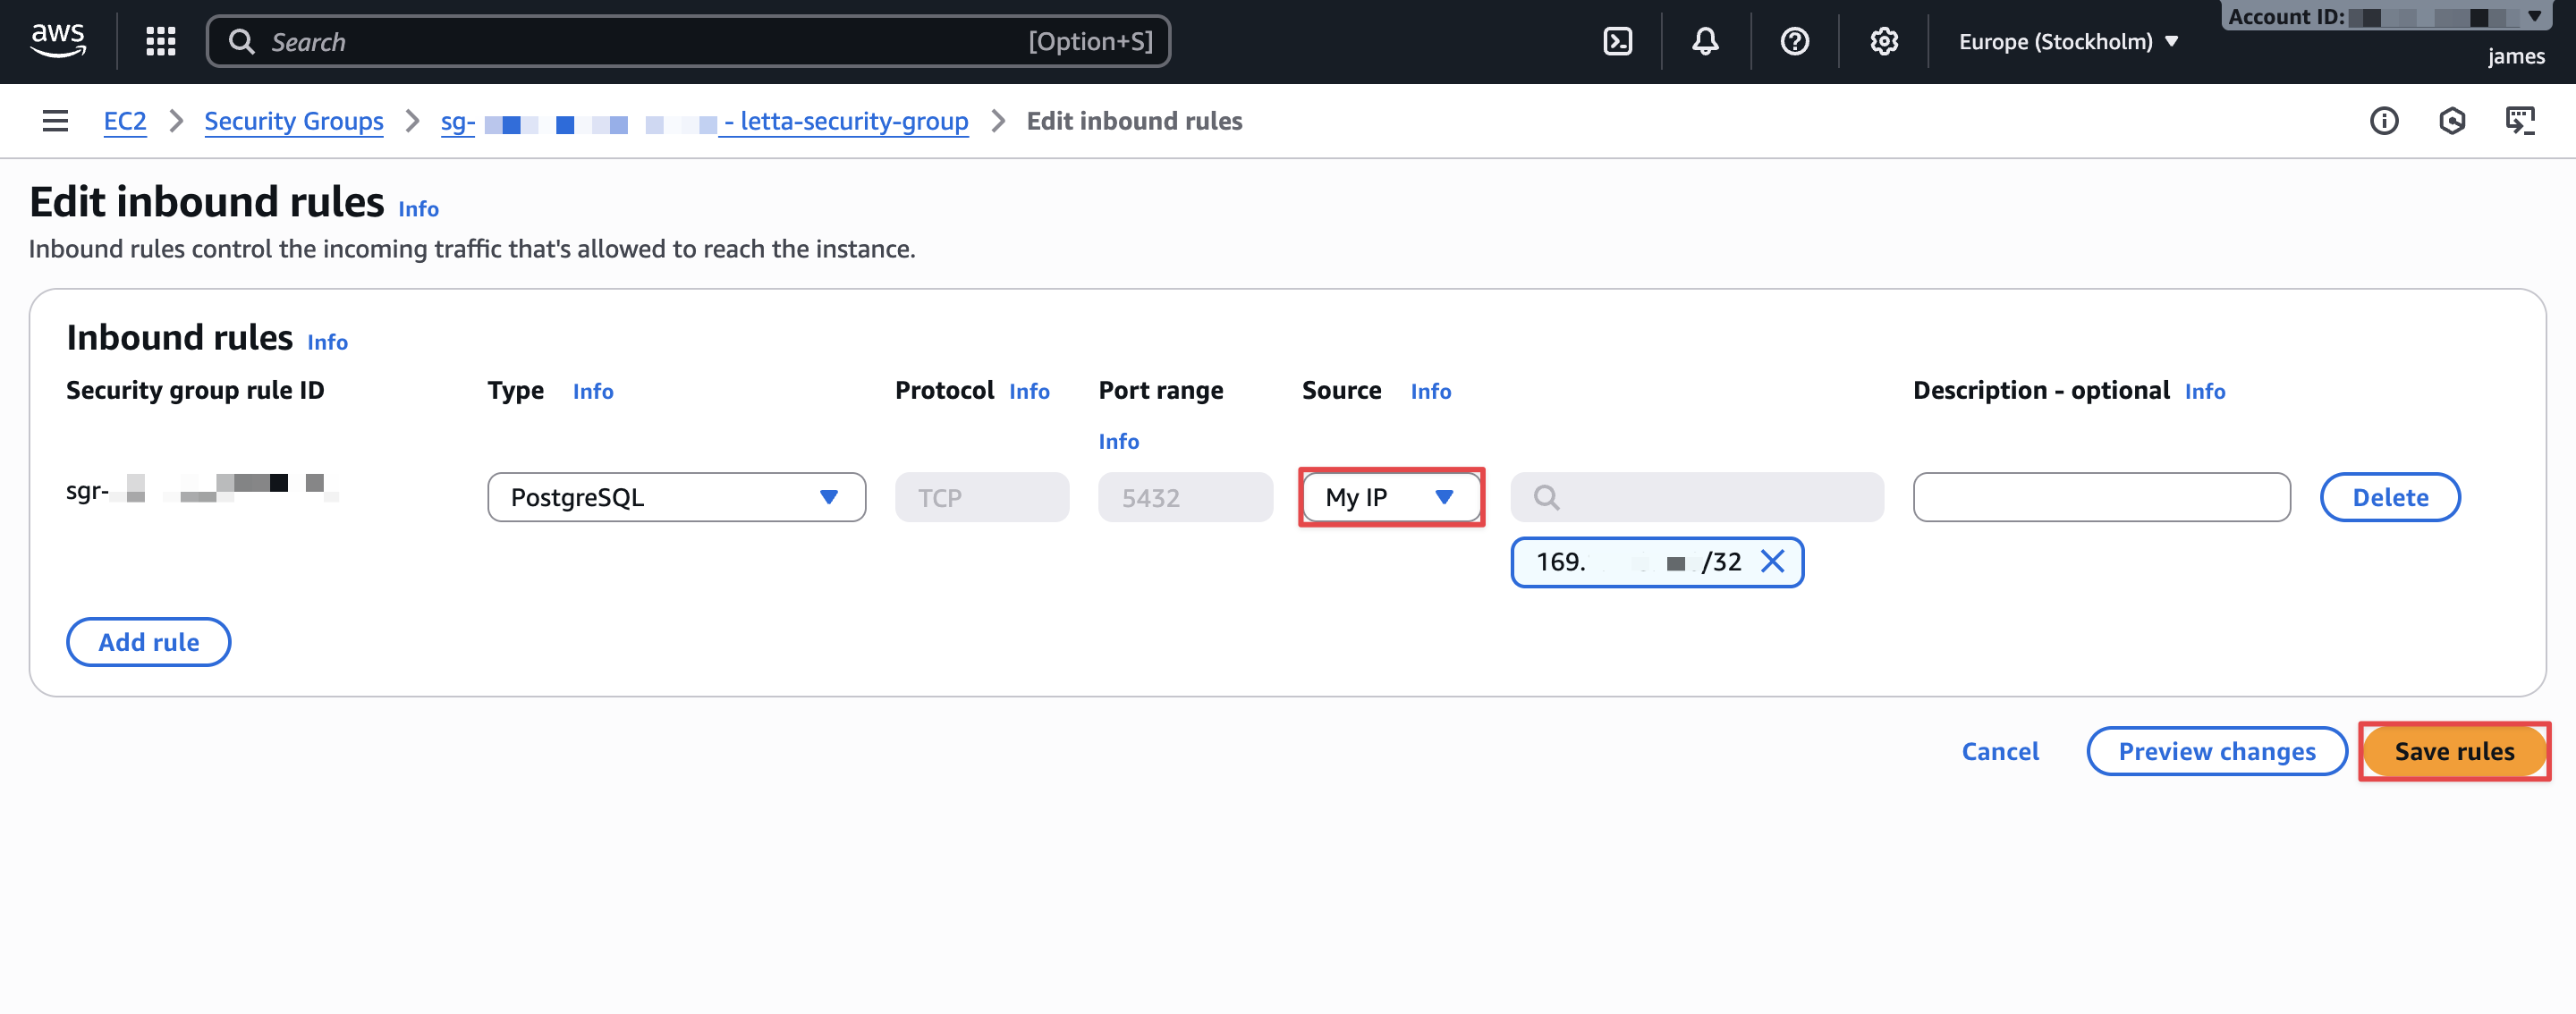Toggle the hamburger side navigation menu

55,121
